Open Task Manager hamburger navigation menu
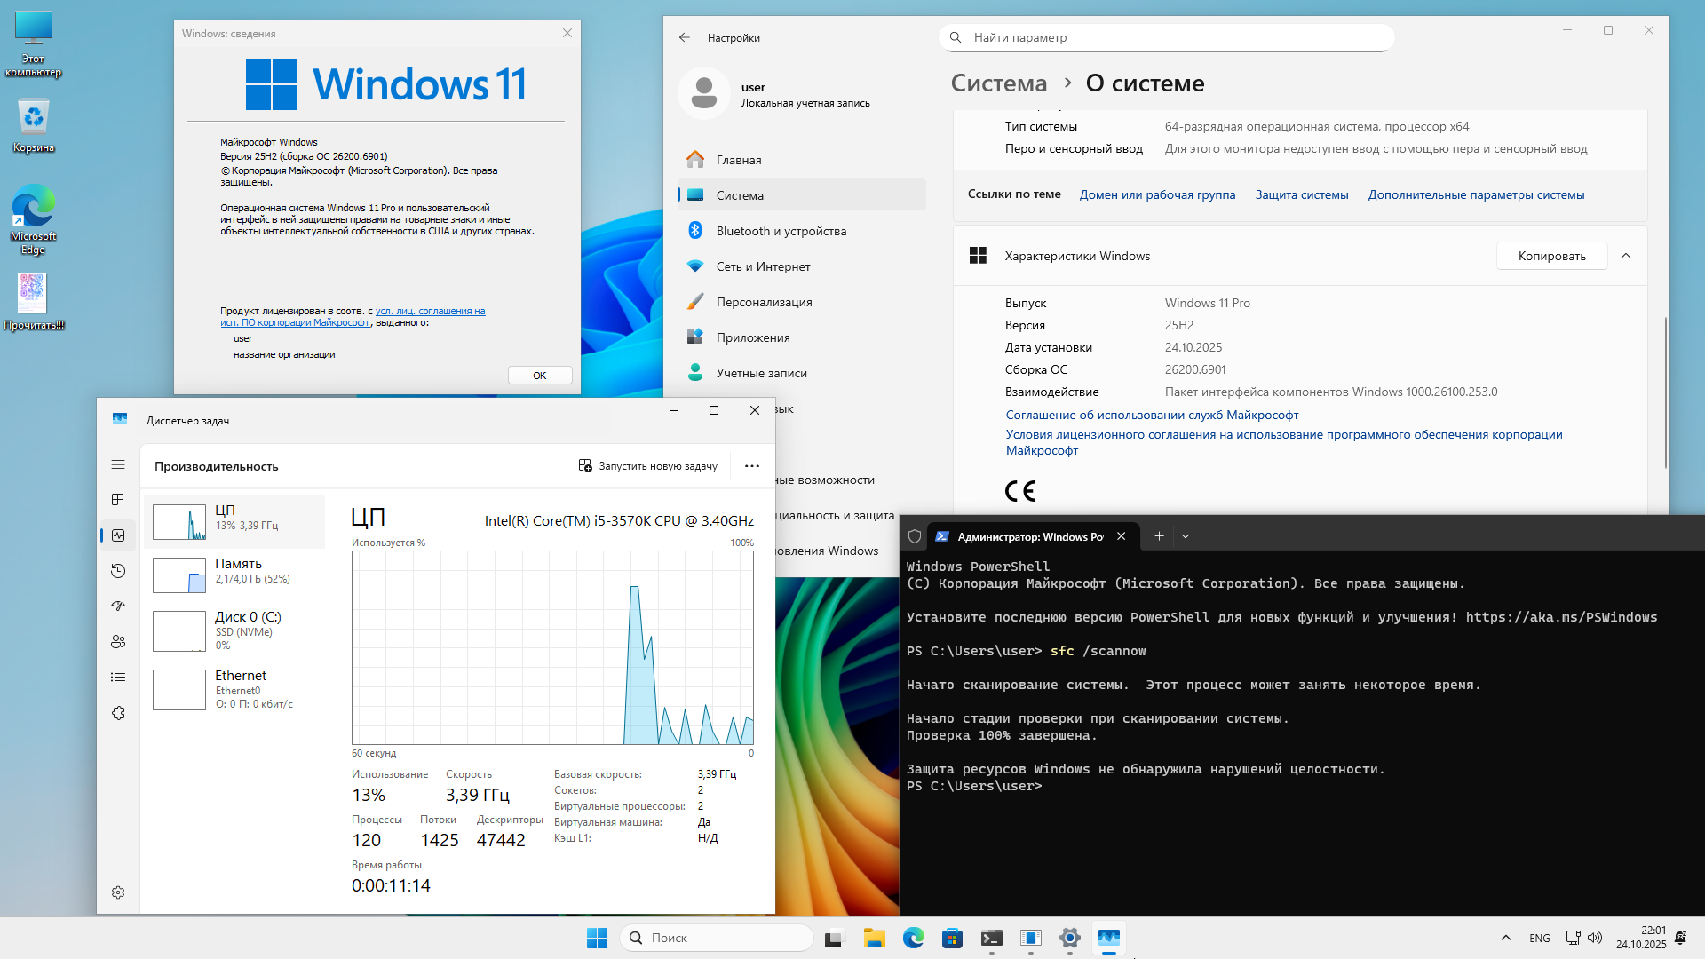 [x=118, y=464]
